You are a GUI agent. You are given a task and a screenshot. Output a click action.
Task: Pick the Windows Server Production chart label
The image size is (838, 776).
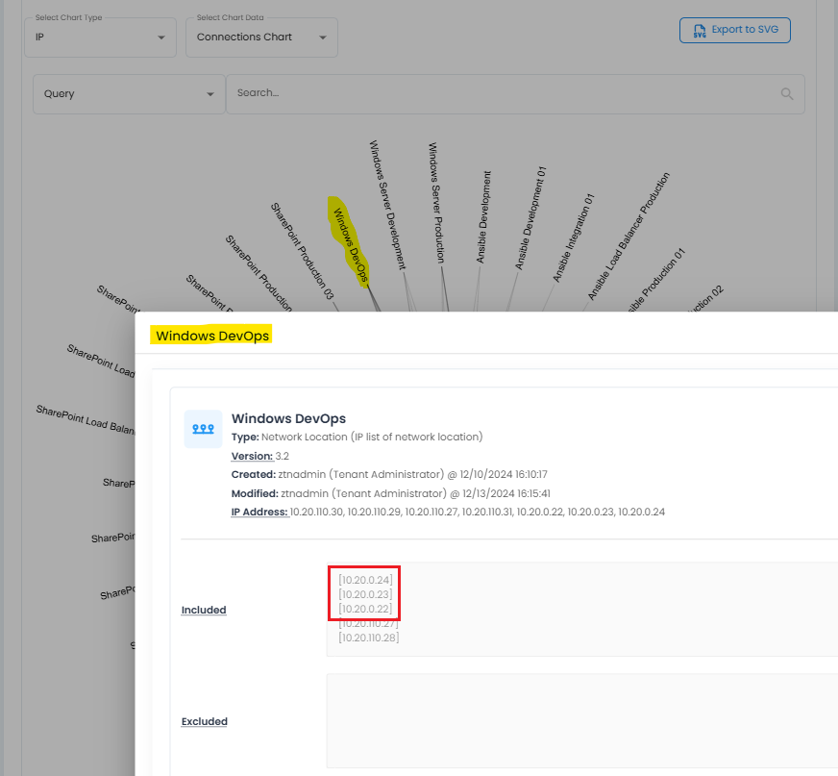click(x=436, y=203)
